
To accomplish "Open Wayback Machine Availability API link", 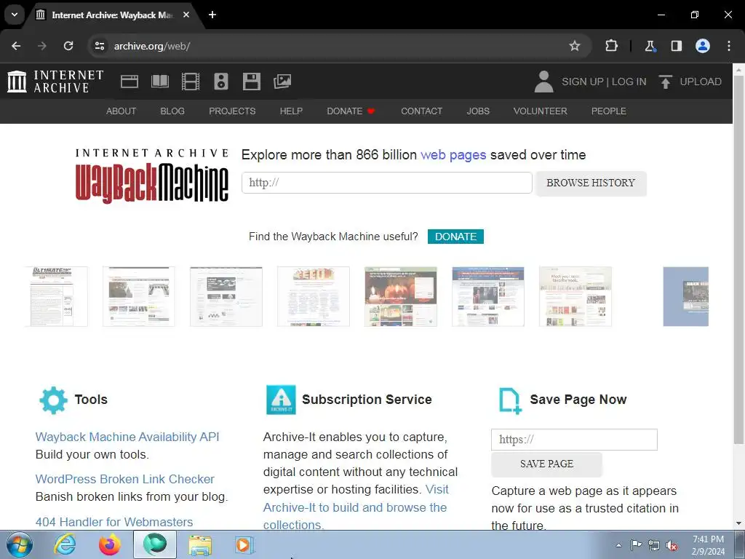I will pos(127,437).
